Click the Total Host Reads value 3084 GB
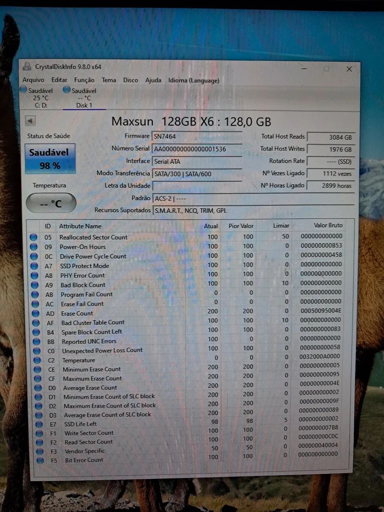This screenshot has width=384, height=512. [x=330, y=137]
